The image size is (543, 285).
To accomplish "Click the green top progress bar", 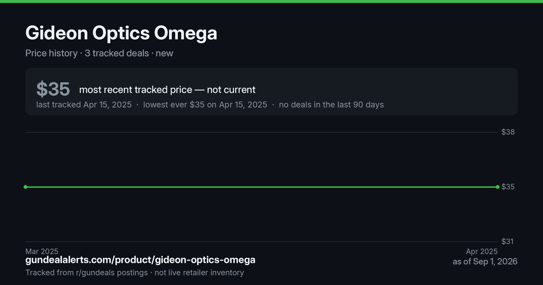I will click(271, 1).
